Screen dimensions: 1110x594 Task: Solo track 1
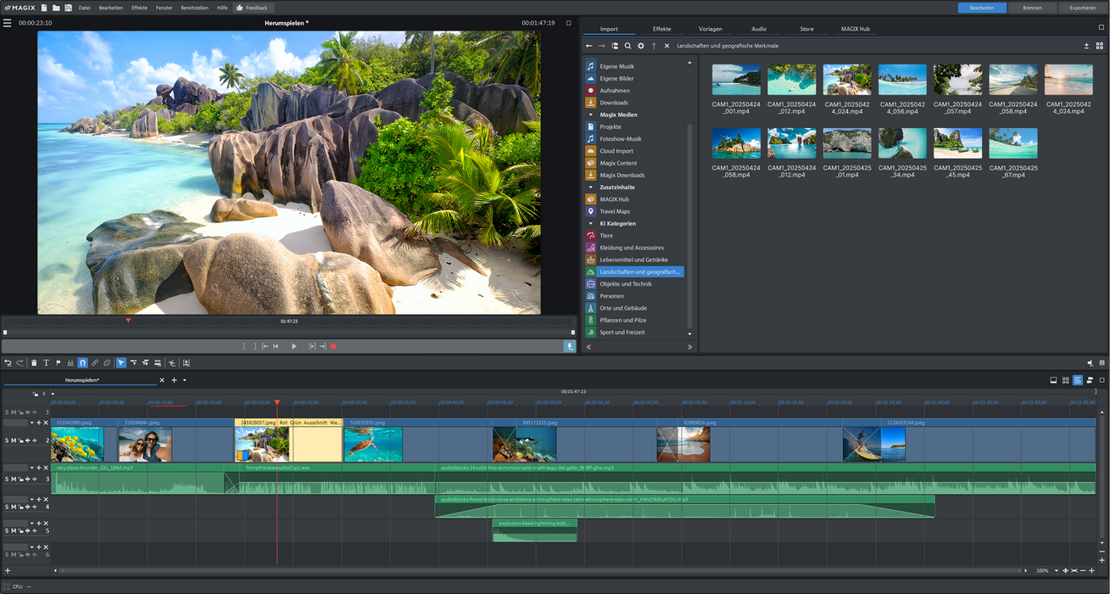(6, 412)
